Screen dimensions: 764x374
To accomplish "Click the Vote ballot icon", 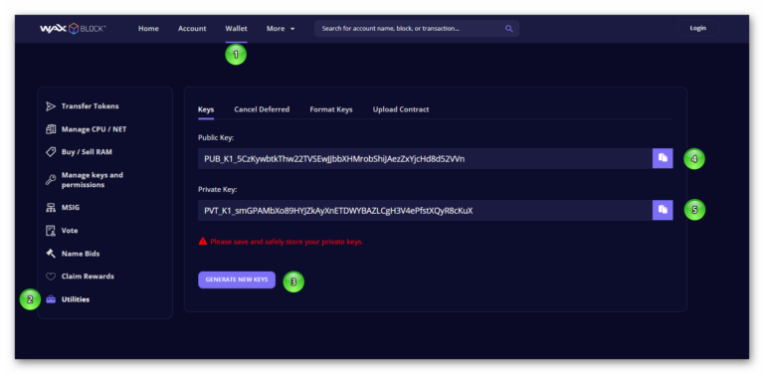I will pyautogui.click(x=51, y=231).
